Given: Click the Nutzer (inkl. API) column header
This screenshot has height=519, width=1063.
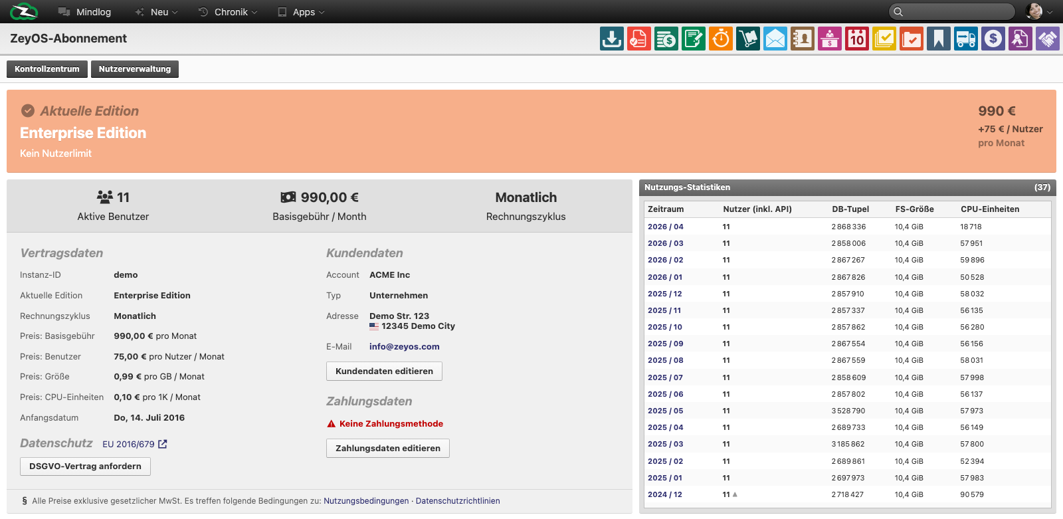Looking at the screenshot, I should tap(757, 209).
